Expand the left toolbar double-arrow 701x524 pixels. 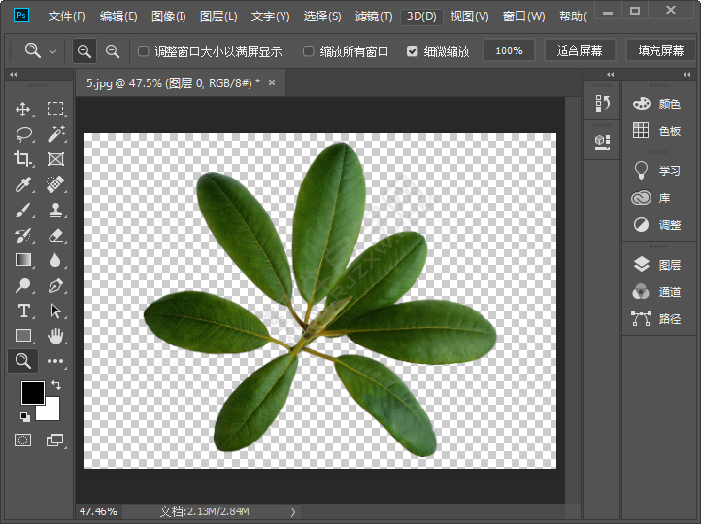coord(13,75)
